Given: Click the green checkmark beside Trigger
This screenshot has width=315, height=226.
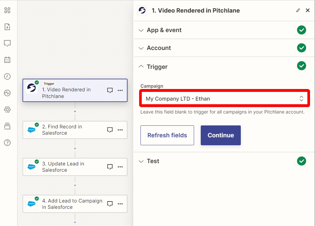Looking at the screenshot, I should 301,66.
